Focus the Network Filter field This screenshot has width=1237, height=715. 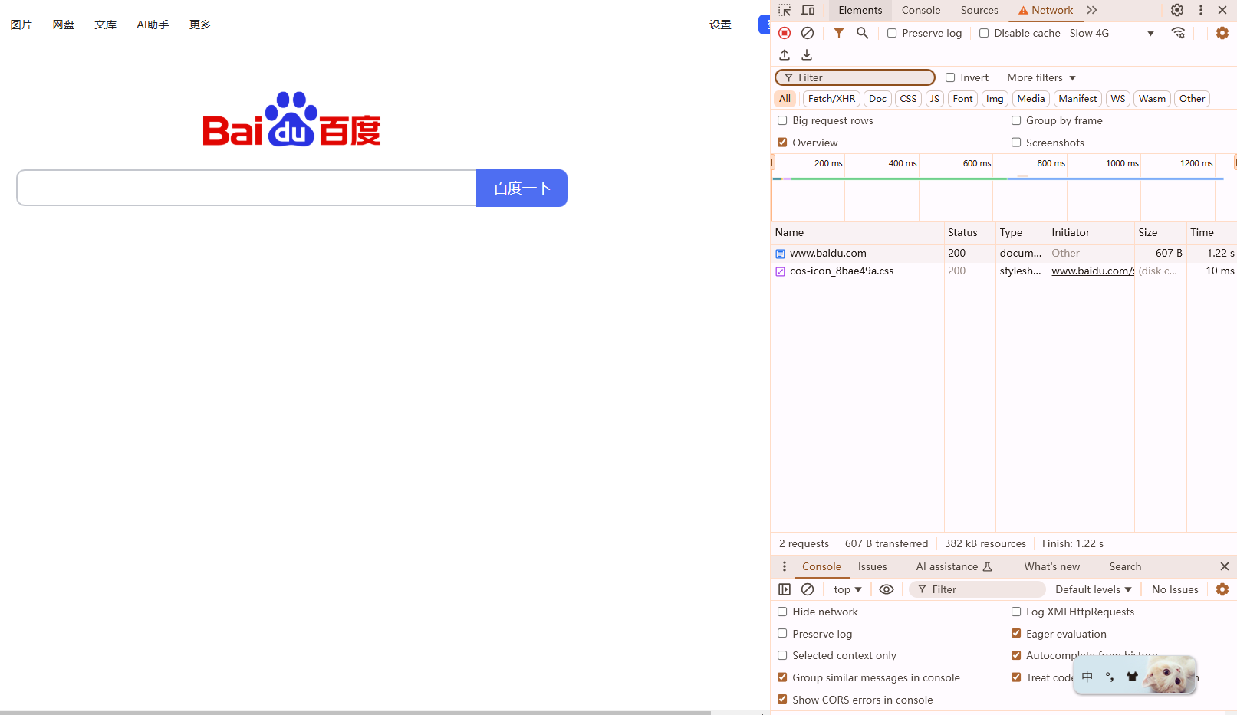(855, 77)
